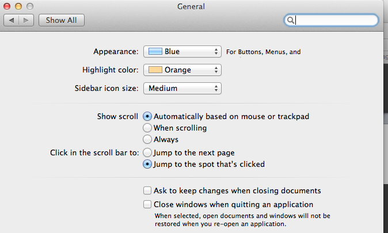Click the Show All button

point(62,20)
